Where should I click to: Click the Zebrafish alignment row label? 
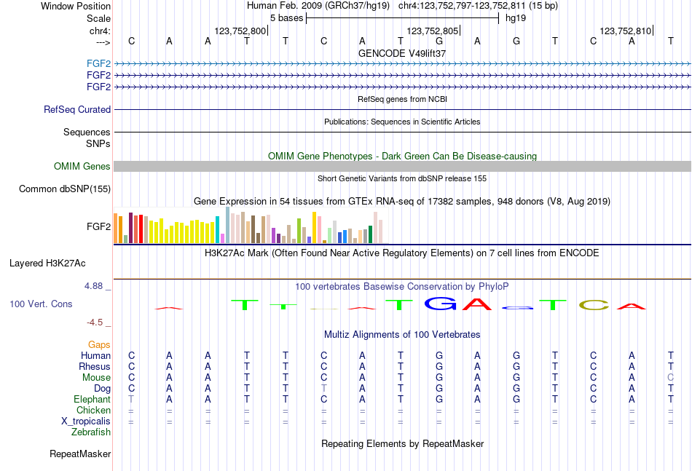point(91,432)
